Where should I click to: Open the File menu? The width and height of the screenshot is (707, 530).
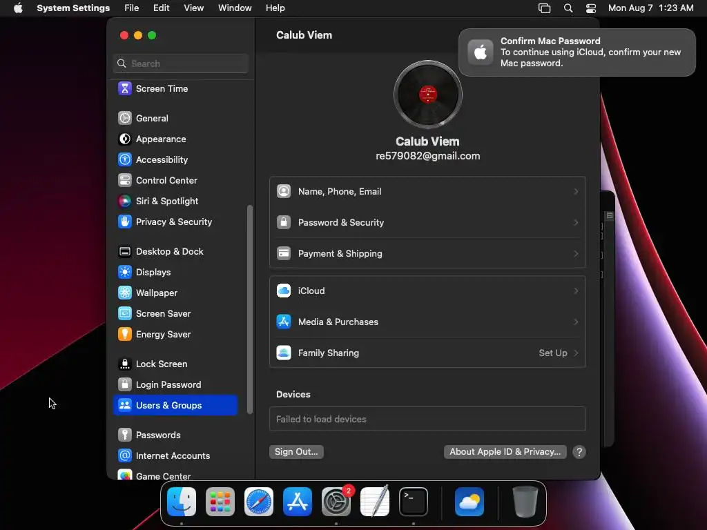pos(132,8)
